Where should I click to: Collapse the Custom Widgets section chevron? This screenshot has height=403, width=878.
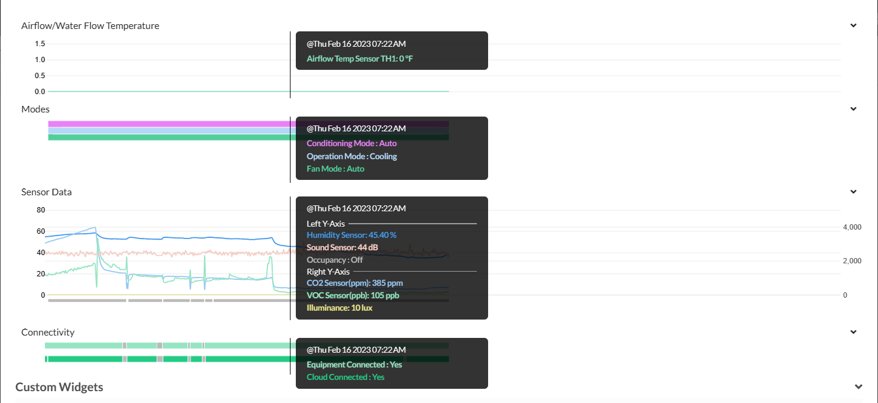click(859, 387)
